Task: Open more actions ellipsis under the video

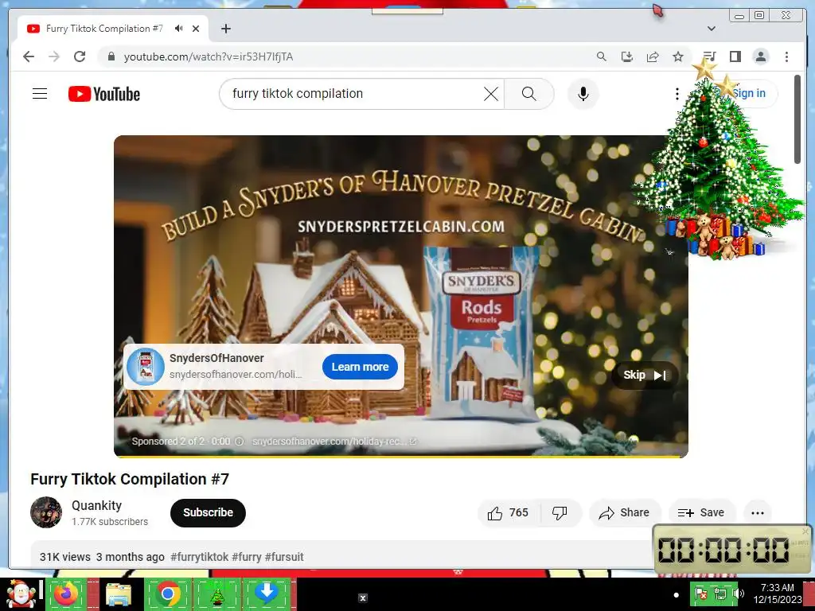Action: tap(758, 513)
